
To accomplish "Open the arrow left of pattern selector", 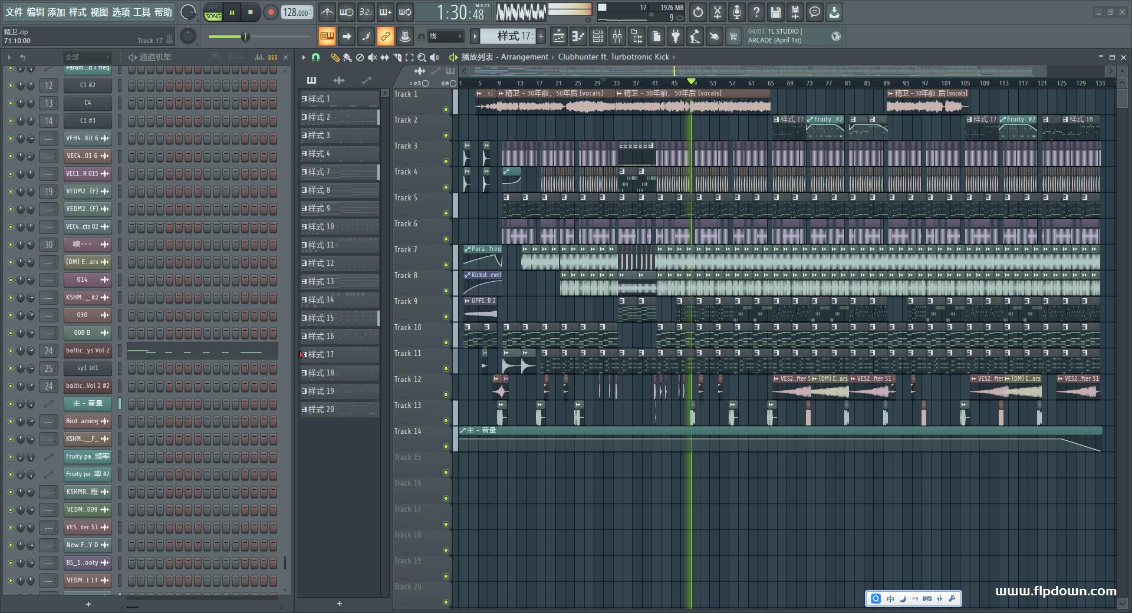I will pyautogui.click(x=475, y=37).
